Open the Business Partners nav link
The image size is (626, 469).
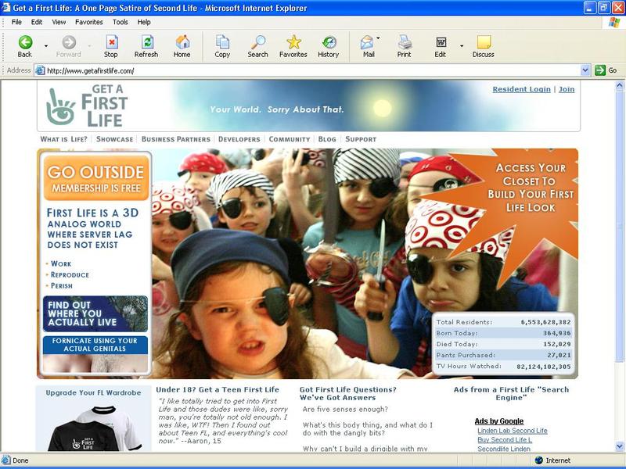click(175, 139)
